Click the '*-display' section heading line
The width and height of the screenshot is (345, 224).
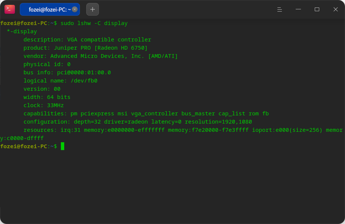tap(22, 31)
